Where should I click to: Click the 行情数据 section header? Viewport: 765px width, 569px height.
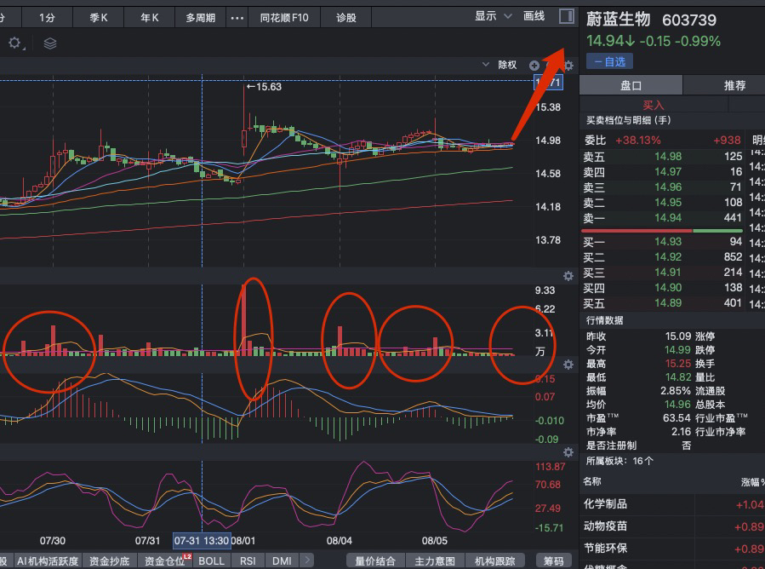[604, 320]
